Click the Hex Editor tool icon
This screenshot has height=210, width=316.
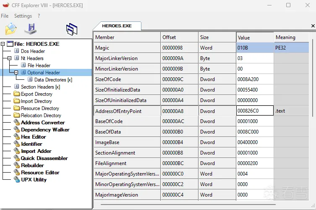click(x=17, y=136)
